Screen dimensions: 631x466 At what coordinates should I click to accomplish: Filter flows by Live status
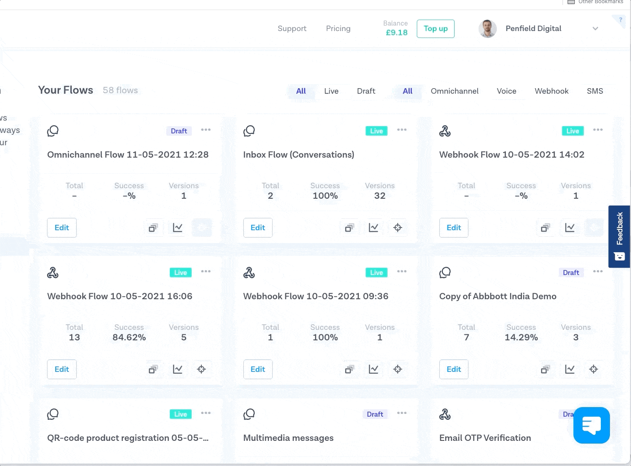click(x=331, y=91)
